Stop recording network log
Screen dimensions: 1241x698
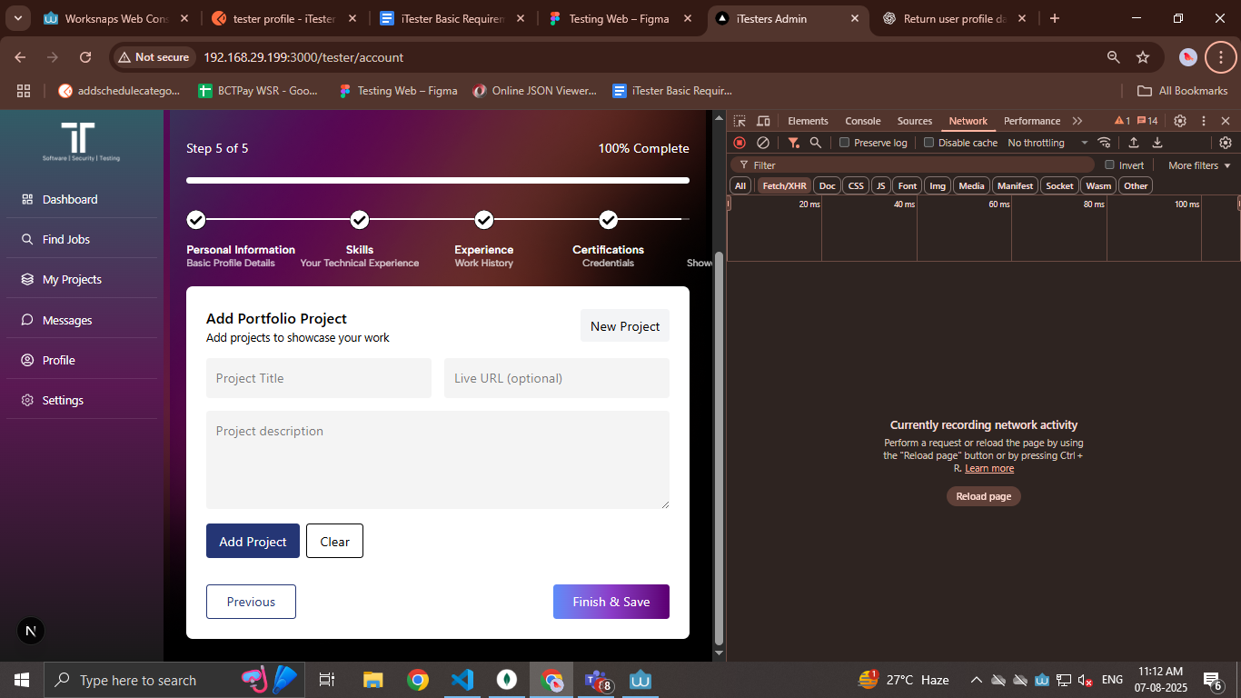(740, 143)
